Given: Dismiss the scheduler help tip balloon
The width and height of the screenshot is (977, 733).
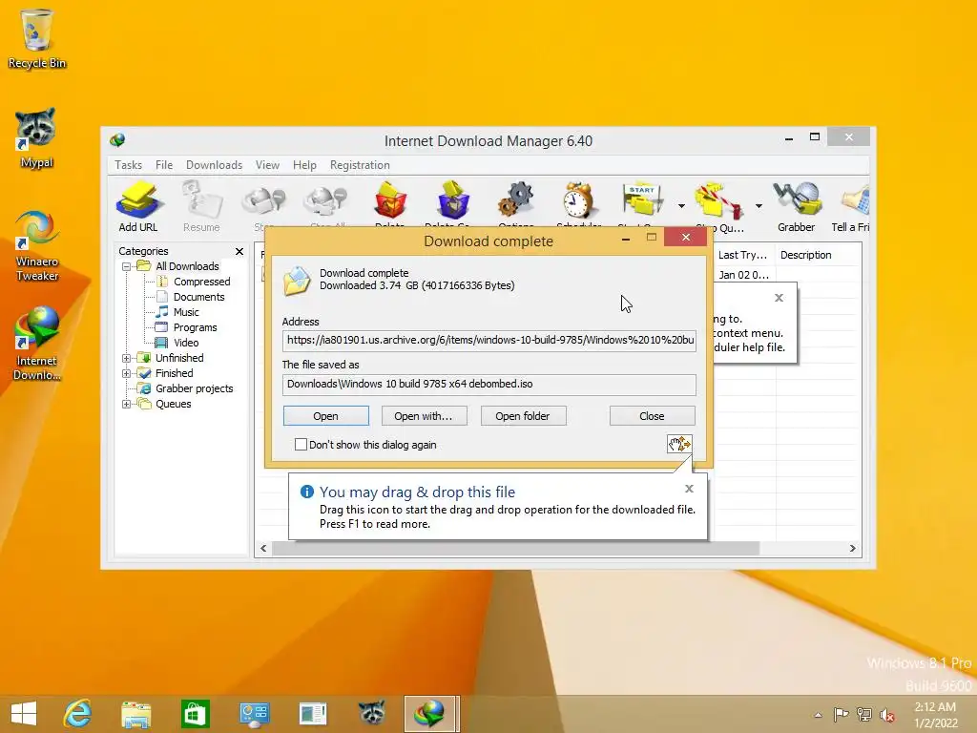Looking at the screenshot, I should [x=779, y=298].
